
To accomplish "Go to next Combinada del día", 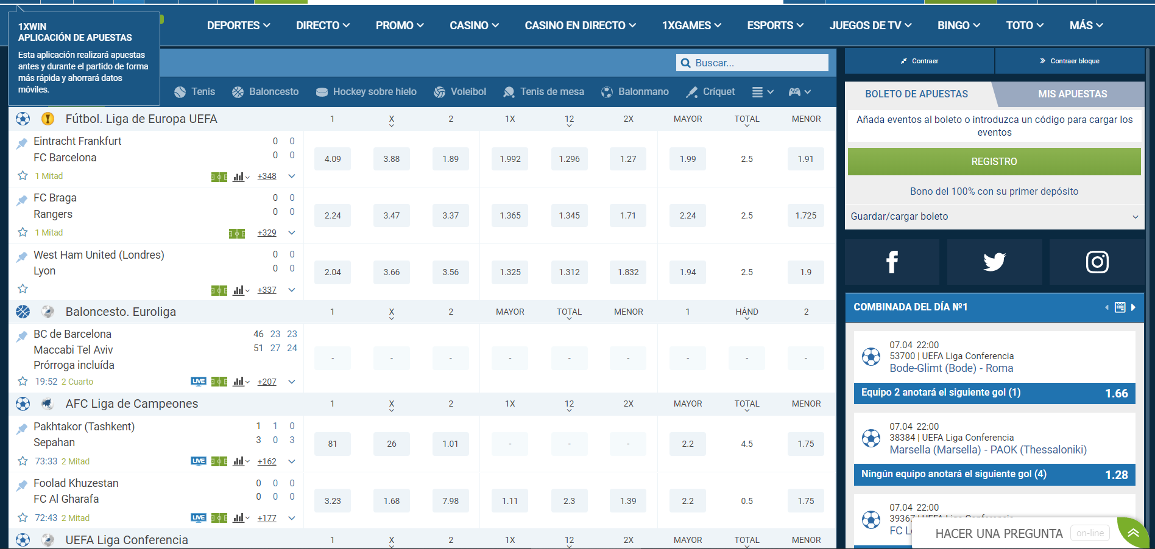I will (x=1133, y=307).
